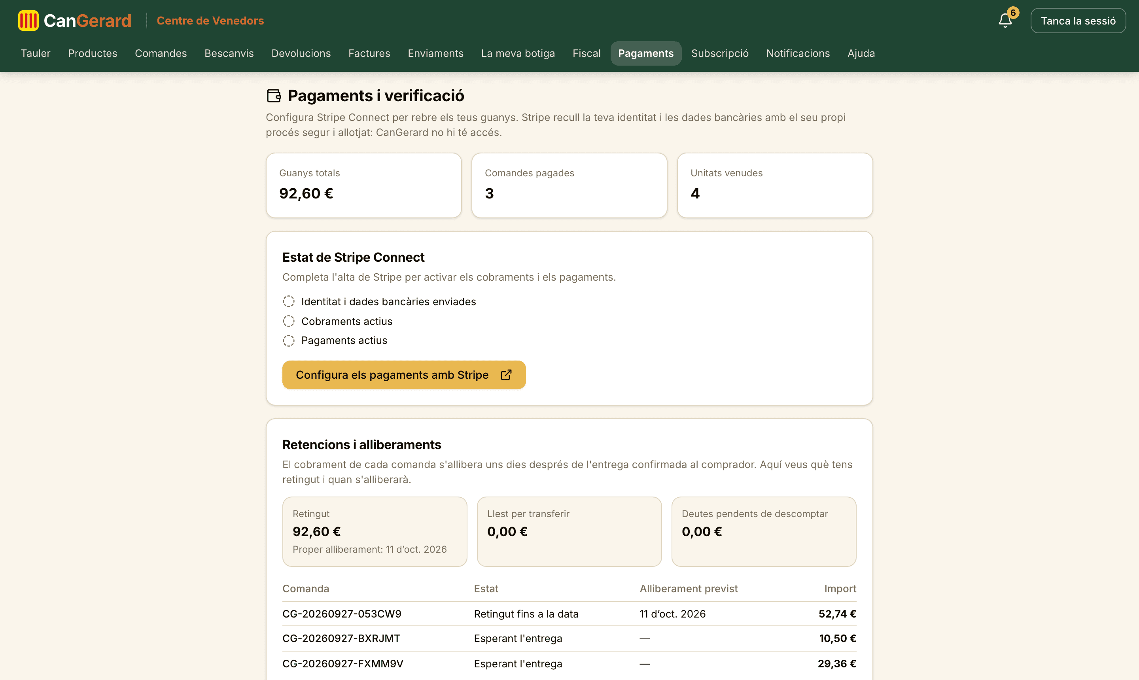Click the CanGerard brand name
Image resolution: width=1139 pixels, height=680 pixels.
tap(87, 21)
